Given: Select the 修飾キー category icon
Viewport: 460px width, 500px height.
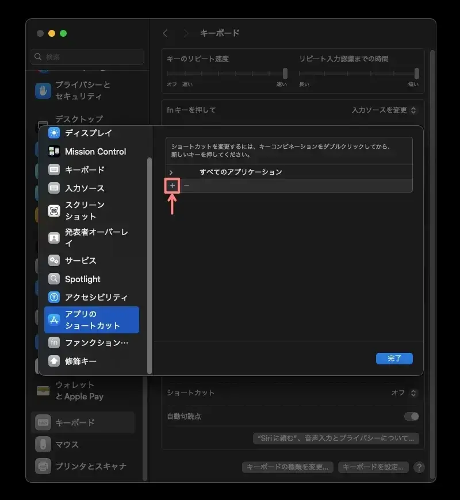Looking at the screenshot, I should click(x=55, y=361).
